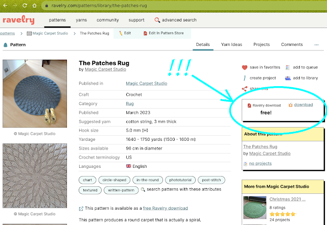327x225 pixels.
Task: Click the in-the-round attribute tag
Action: [x=148, y=180]
